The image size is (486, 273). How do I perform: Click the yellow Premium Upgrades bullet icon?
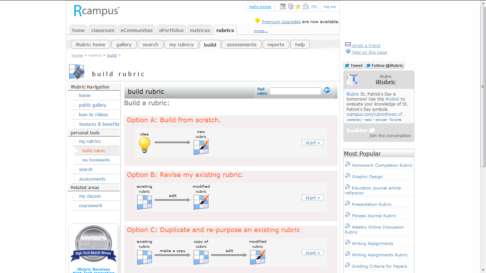[x=258, y=21]
